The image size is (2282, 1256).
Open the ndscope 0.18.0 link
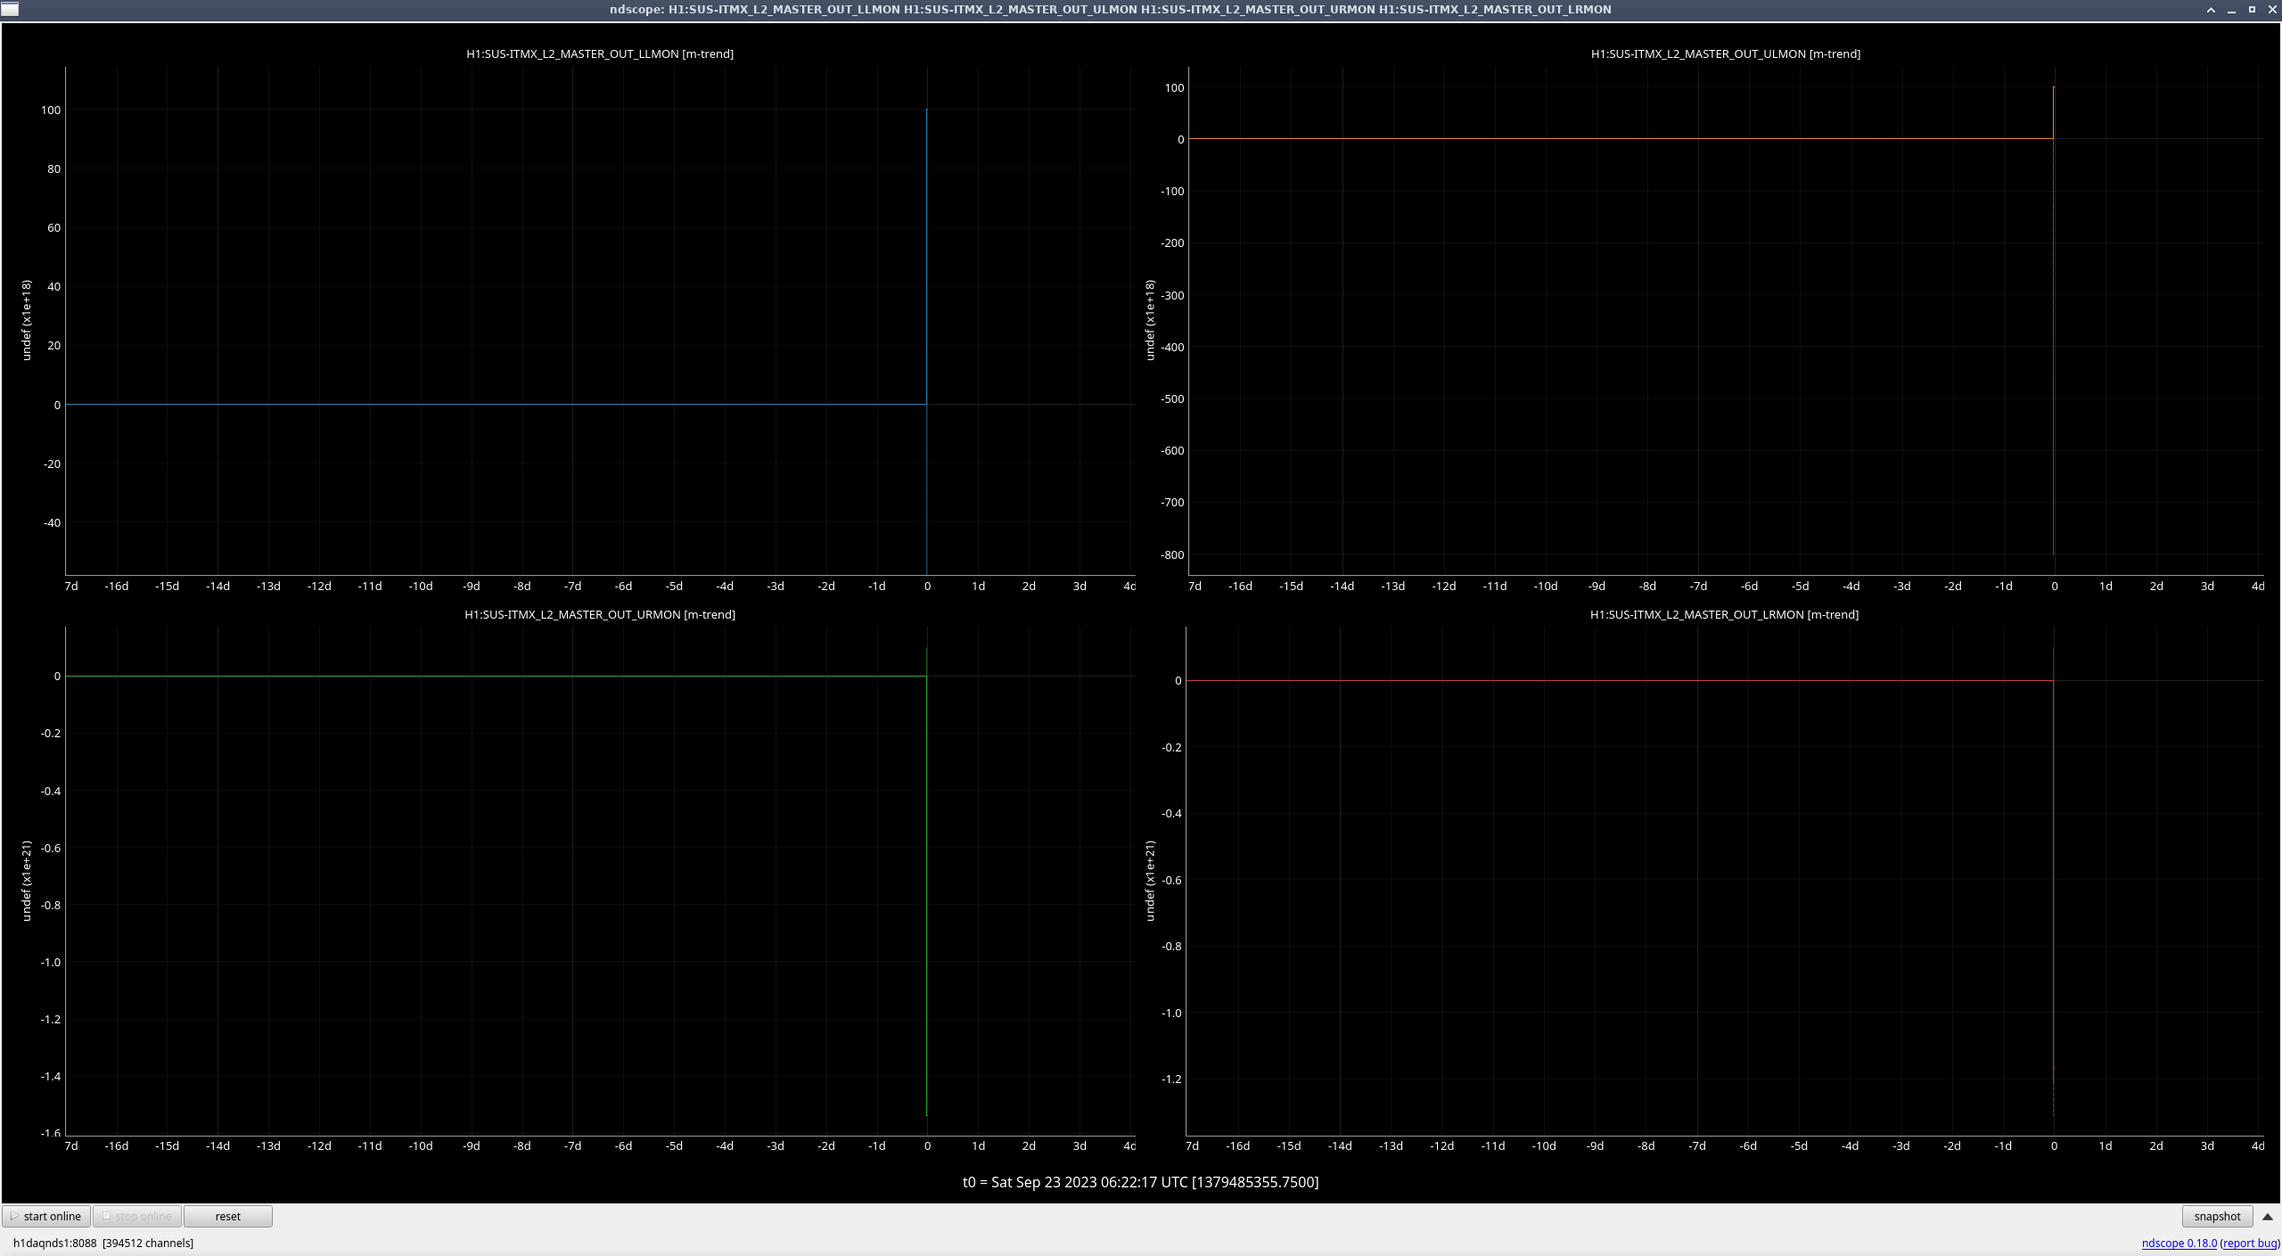[x=2179, y=1243]
